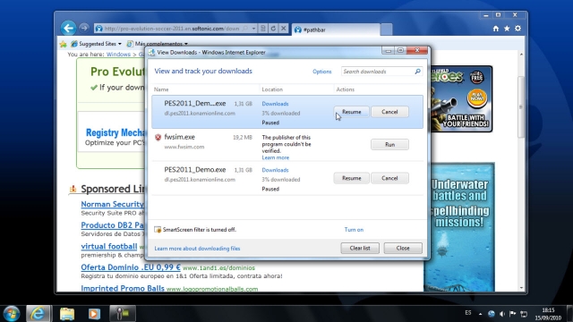
Task: Click the Home icon in Internet Explorer
Action: coord(495,29)
